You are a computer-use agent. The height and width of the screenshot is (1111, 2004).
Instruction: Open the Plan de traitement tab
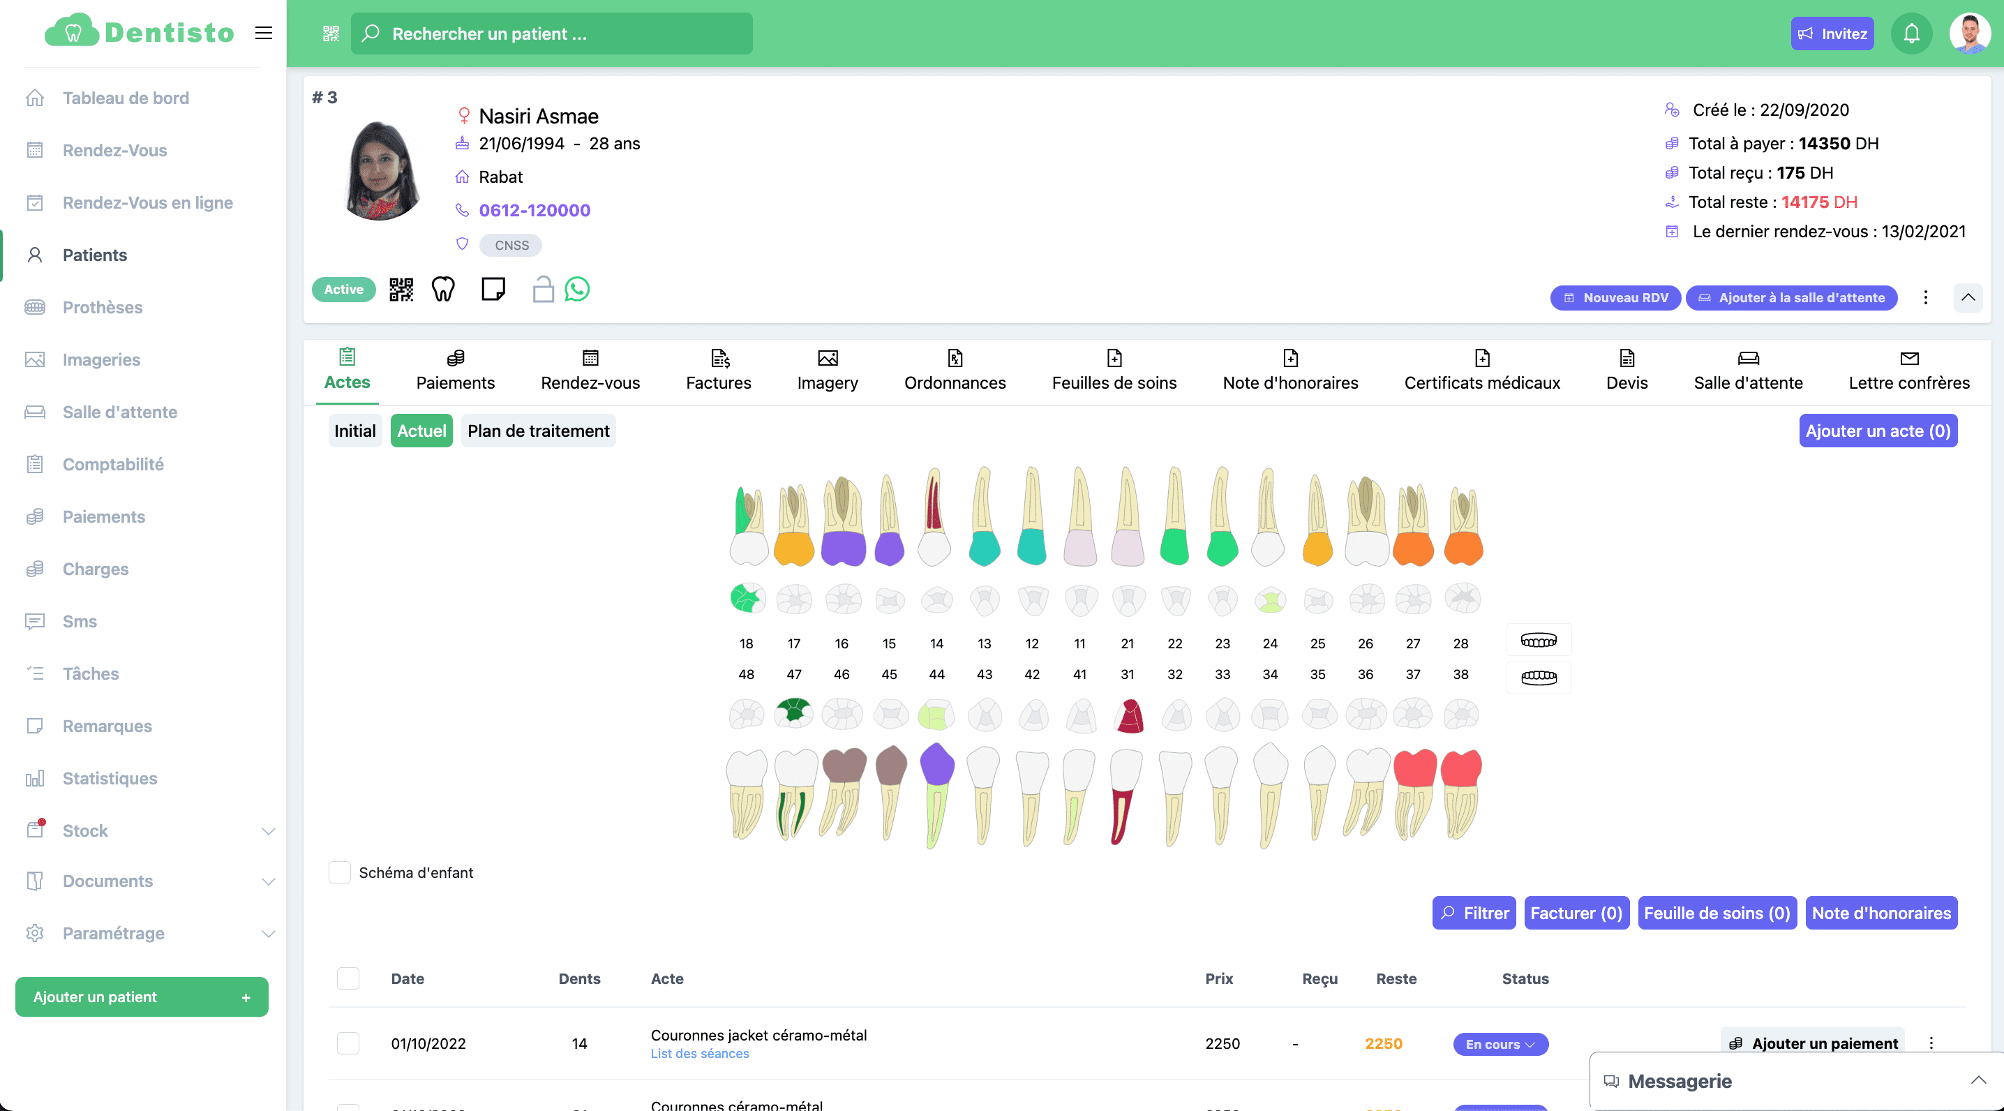point(537,431)
